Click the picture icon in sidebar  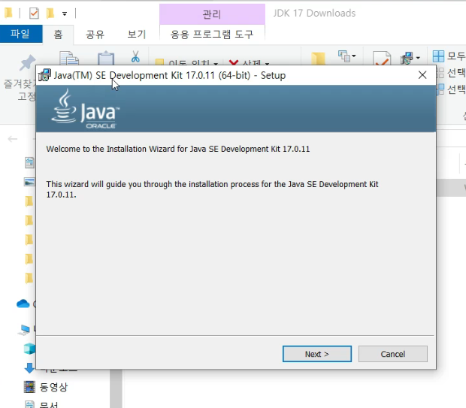point(29,182)
